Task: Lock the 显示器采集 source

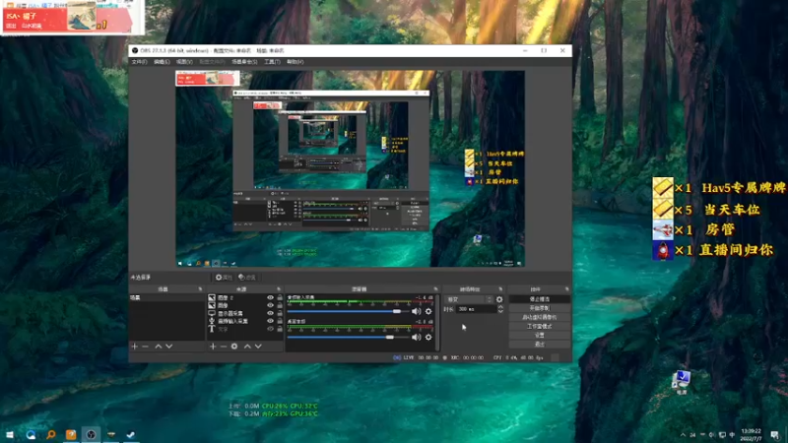Action: coord(280,313)
